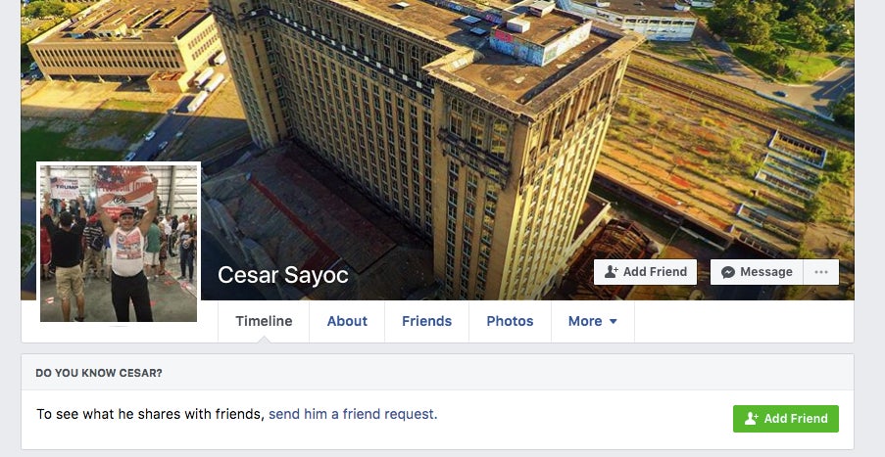Go to the Friends tab
Image resolution: width=885 pixels, height=457 pixels.
426,321
